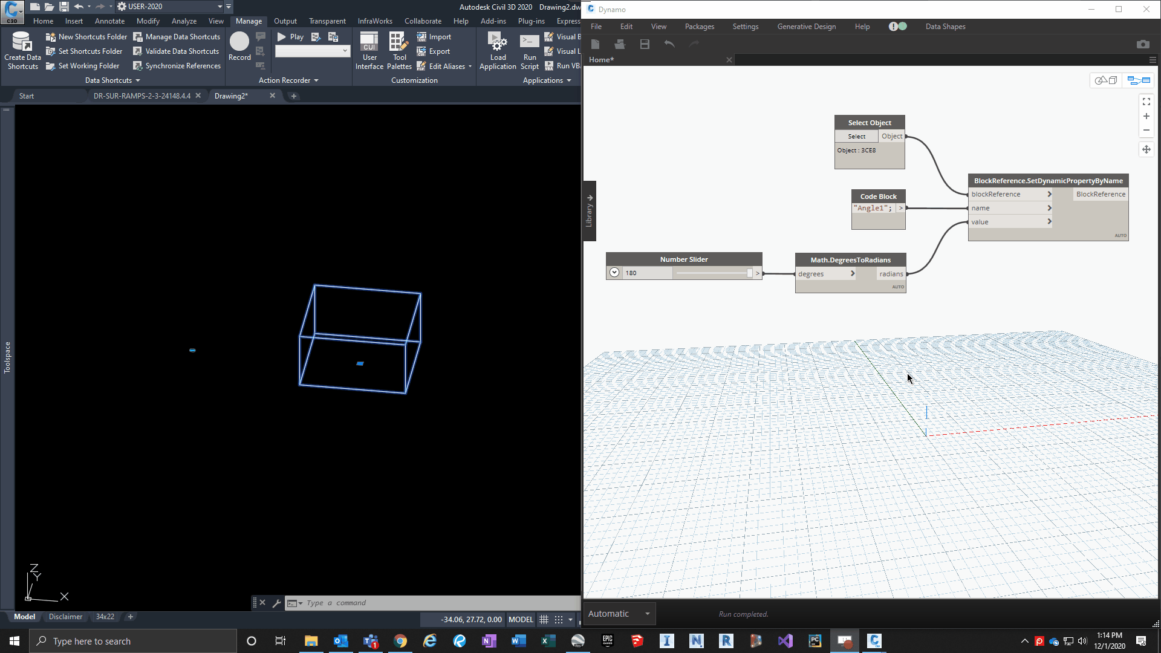Open Windows search box in taskbar
Viewport: 1161px width, 653px height.
pyautogui.click(x=133, y=641)
